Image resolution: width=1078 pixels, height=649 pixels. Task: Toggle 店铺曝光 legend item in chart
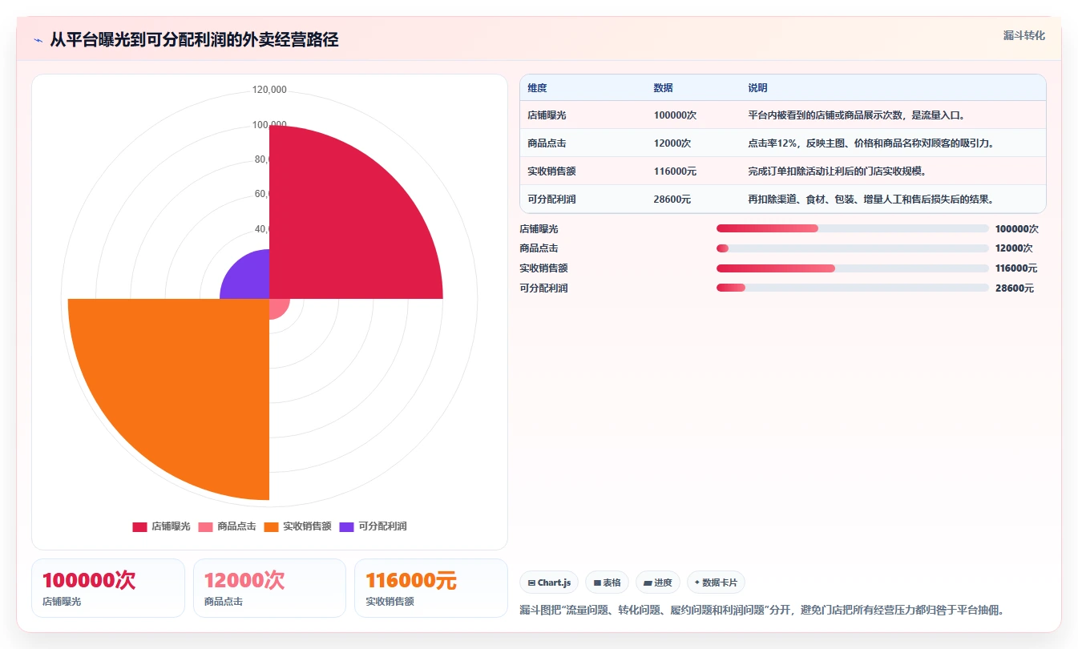point(162,526)
